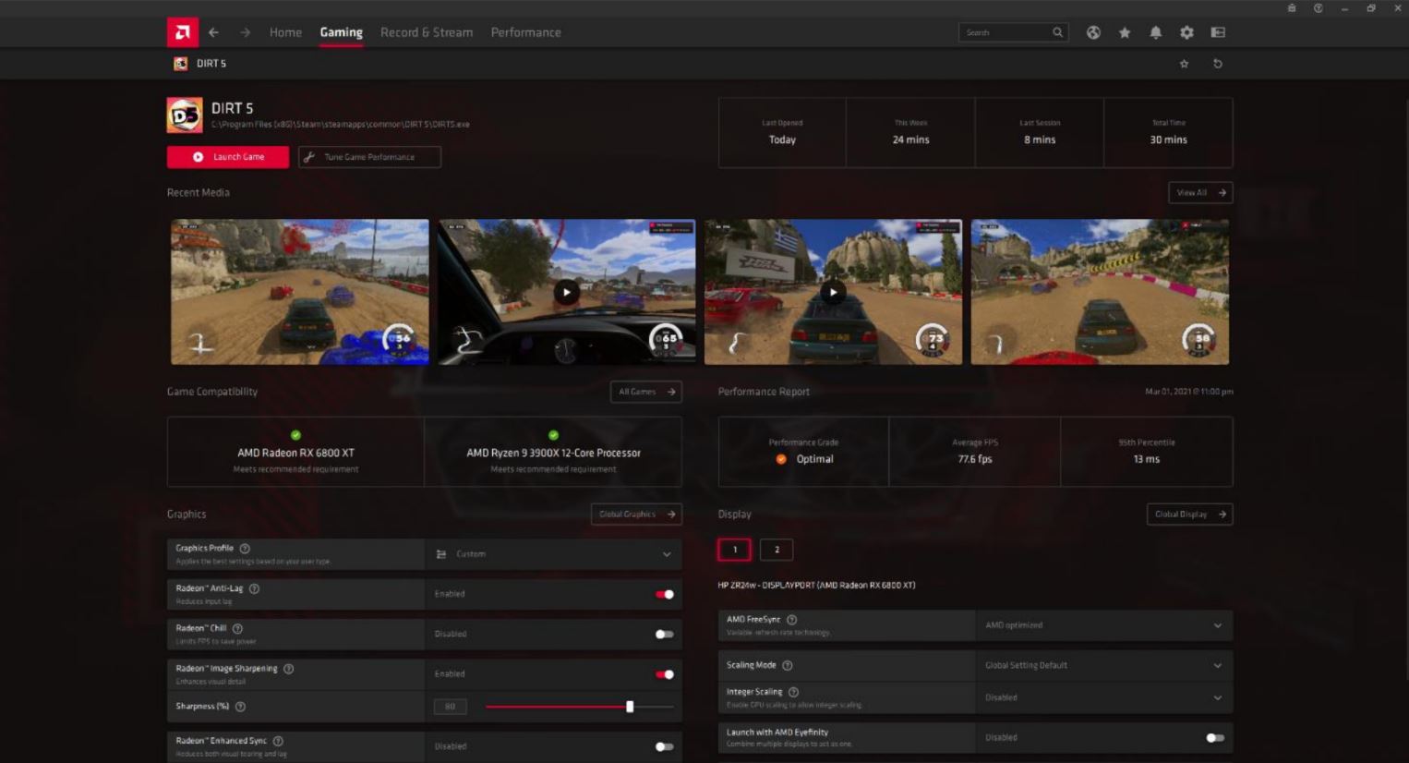Open the Gaming tab

pyautogui.click(x=341, y=32)
